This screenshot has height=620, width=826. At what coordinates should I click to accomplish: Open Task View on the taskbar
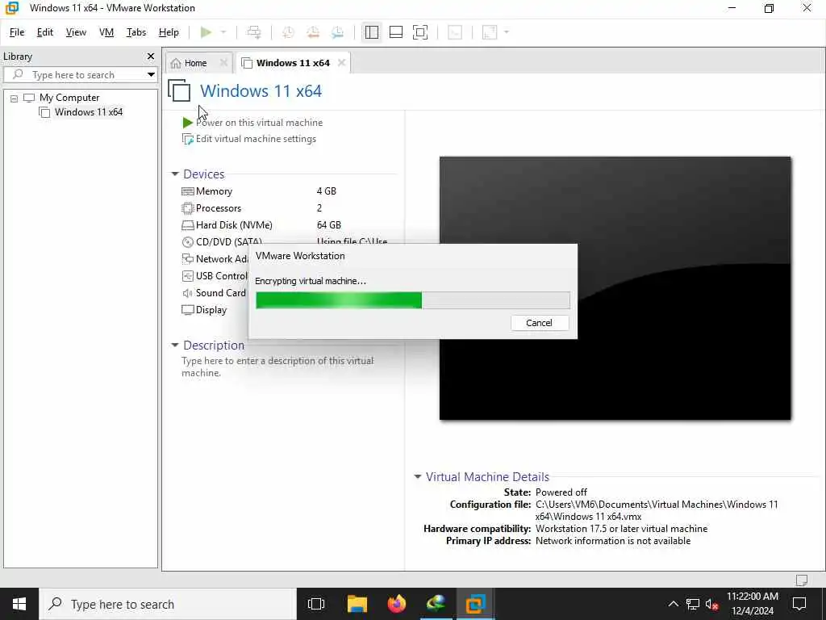click(x=316, y=604)
